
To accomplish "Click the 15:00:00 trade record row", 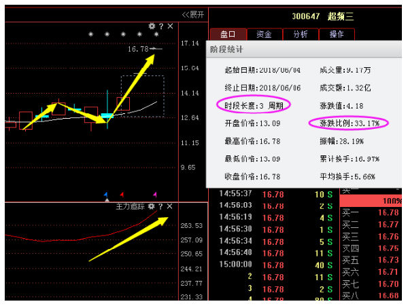I will [x=272, y=265].
